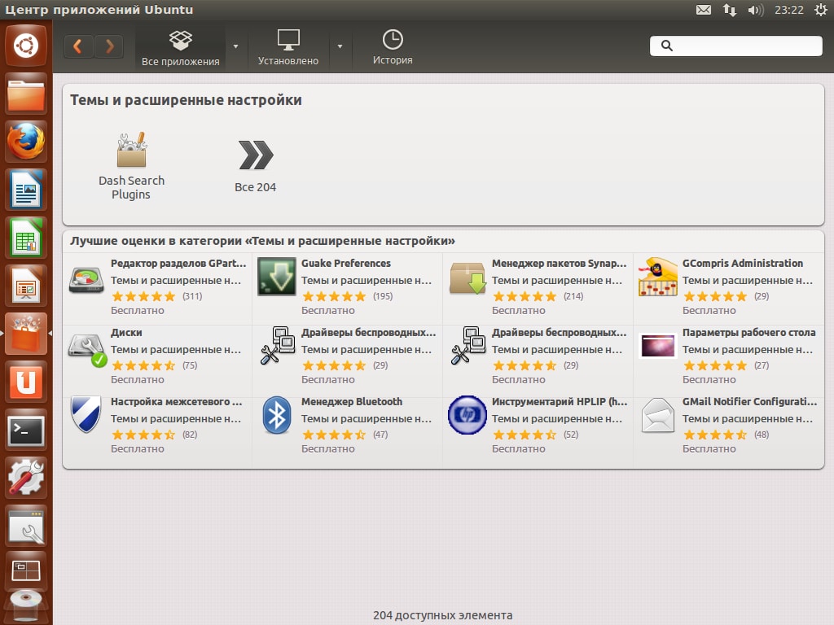The image size is (834, 625).
Task: Click the GCompris Administration icon
Action: (658, 277)
